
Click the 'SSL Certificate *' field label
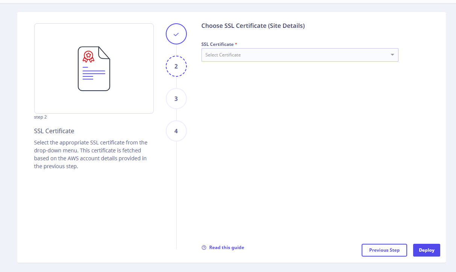click(x=218, y=44)
